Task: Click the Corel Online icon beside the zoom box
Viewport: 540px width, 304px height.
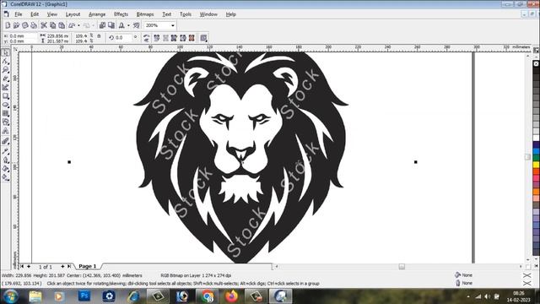Action: tap(137, 25)
